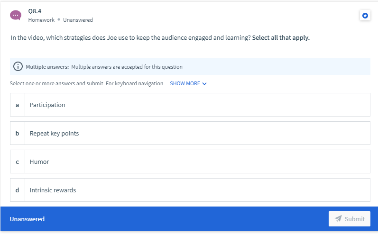This screenshot has height=234, width=378.
Task: Select answer option Humor
Action: click(190, 162)
